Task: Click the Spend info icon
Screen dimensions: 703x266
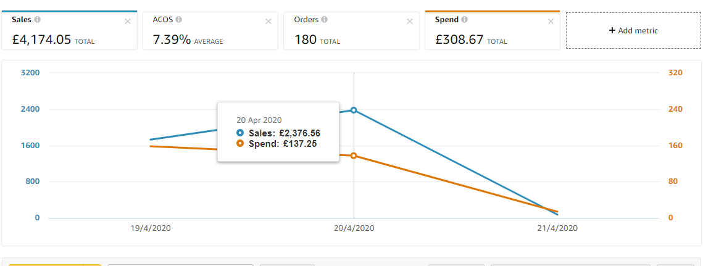Action: [464, 20]
